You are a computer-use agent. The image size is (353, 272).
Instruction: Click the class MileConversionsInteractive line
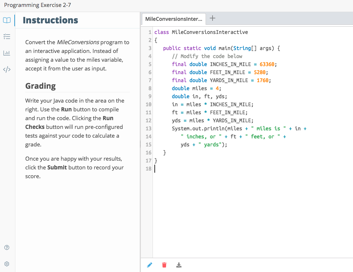[x=201, y=32]
